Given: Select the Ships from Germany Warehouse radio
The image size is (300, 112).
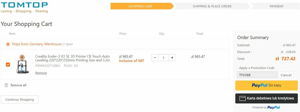Looking at the screenshot, I should coord(8,44).
